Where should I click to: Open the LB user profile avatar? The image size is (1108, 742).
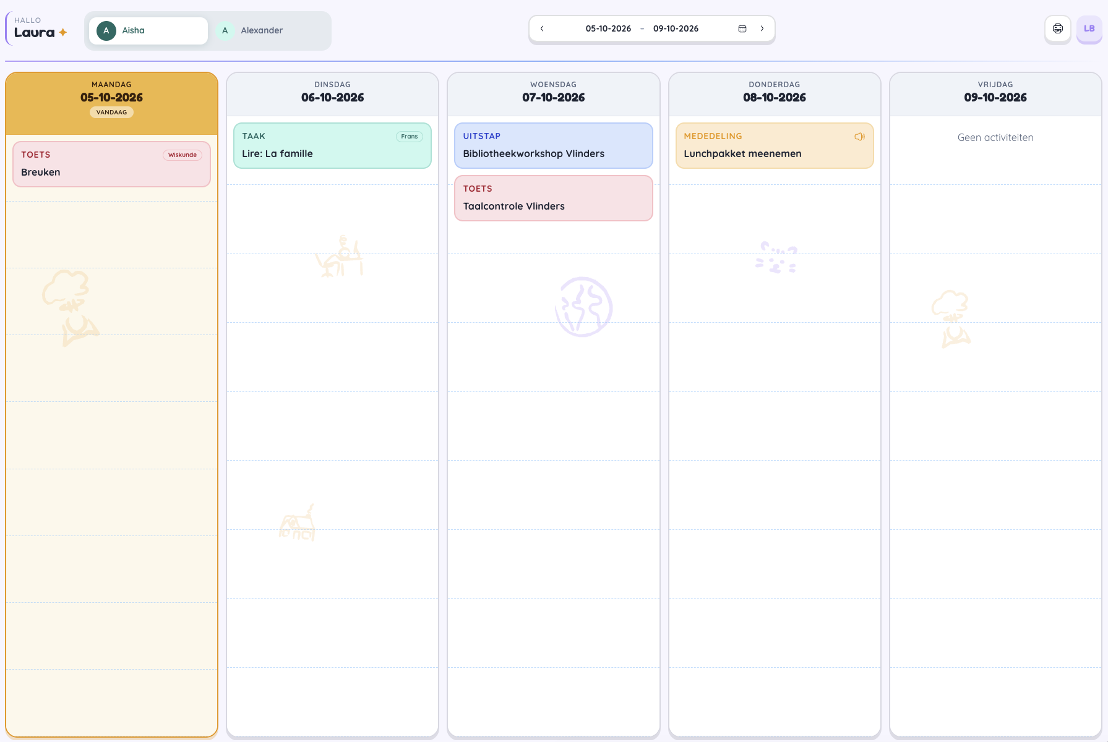pyautogui.click(x=1089, y=28)
